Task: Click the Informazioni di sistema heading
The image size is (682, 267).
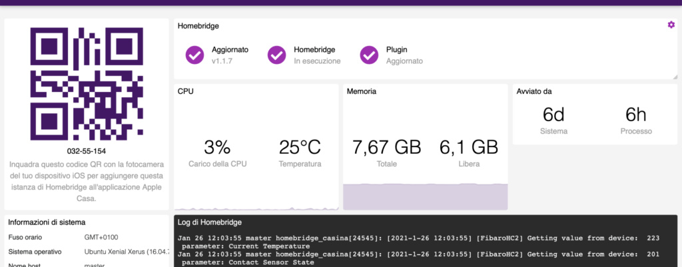Action: (x=47, y=222)
